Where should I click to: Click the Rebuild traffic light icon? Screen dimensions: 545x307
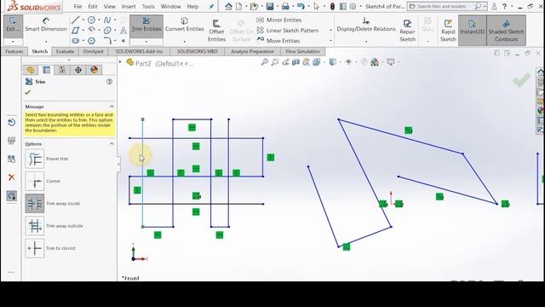click(x=332, y=6)
